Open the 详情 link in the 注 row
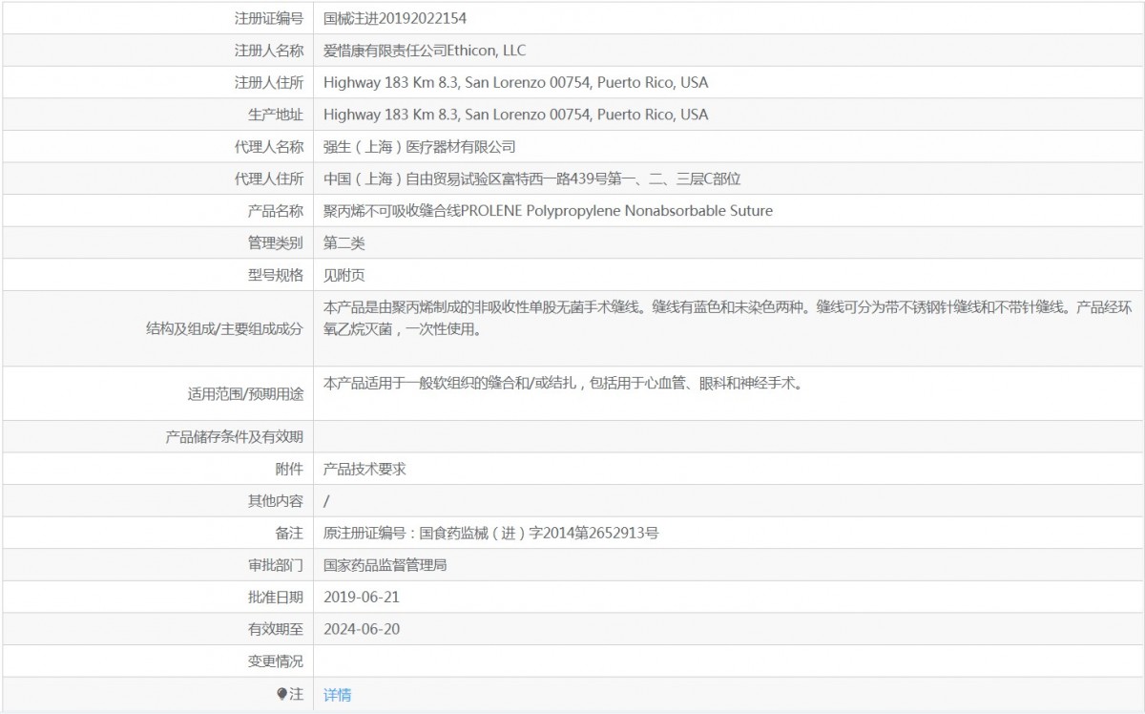 pos(338,695)
